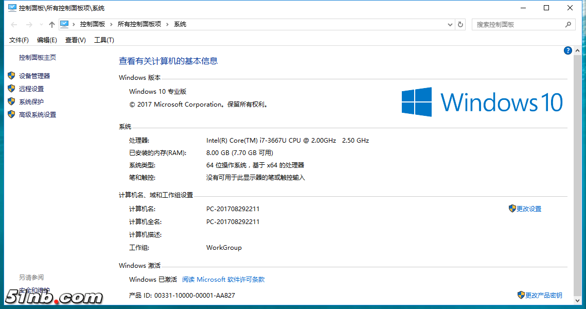This screenshot has height=309, width=586.
Task: Click the window title bar system icon
Action: (12, 8)
